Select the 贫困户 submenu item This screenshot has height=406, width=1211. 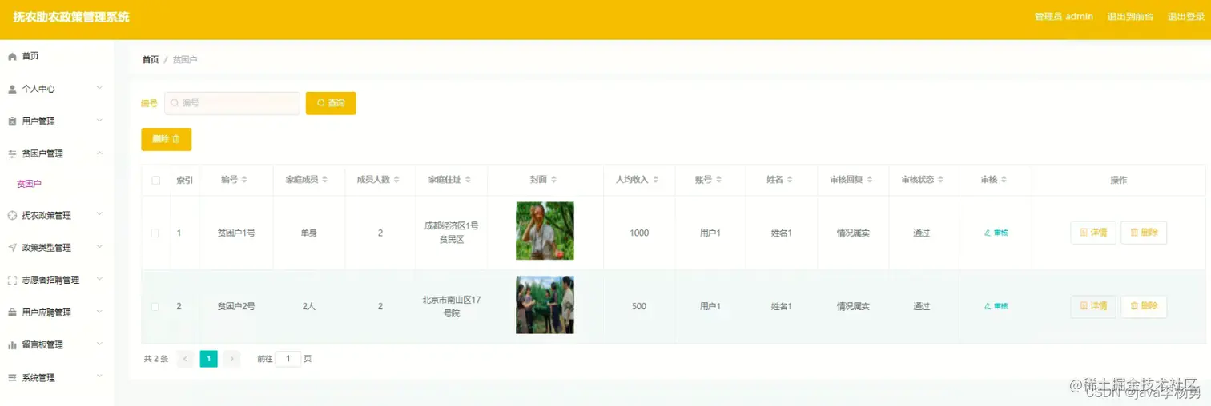click(x=29, y=184)
